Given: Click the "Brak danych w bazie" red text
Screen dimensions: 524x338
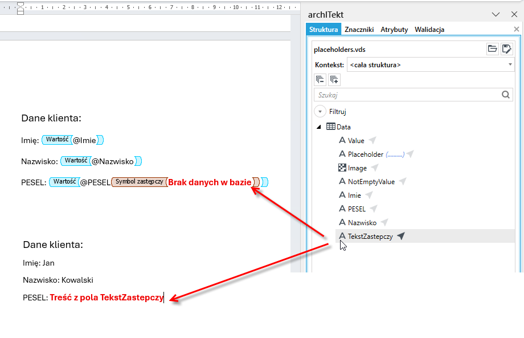Looking at the screenshot, I should pyautogui.click(x=210, y=182).
